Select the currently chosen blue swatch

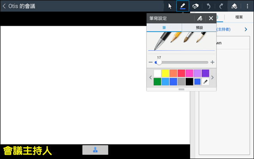(x=198, y=82)
